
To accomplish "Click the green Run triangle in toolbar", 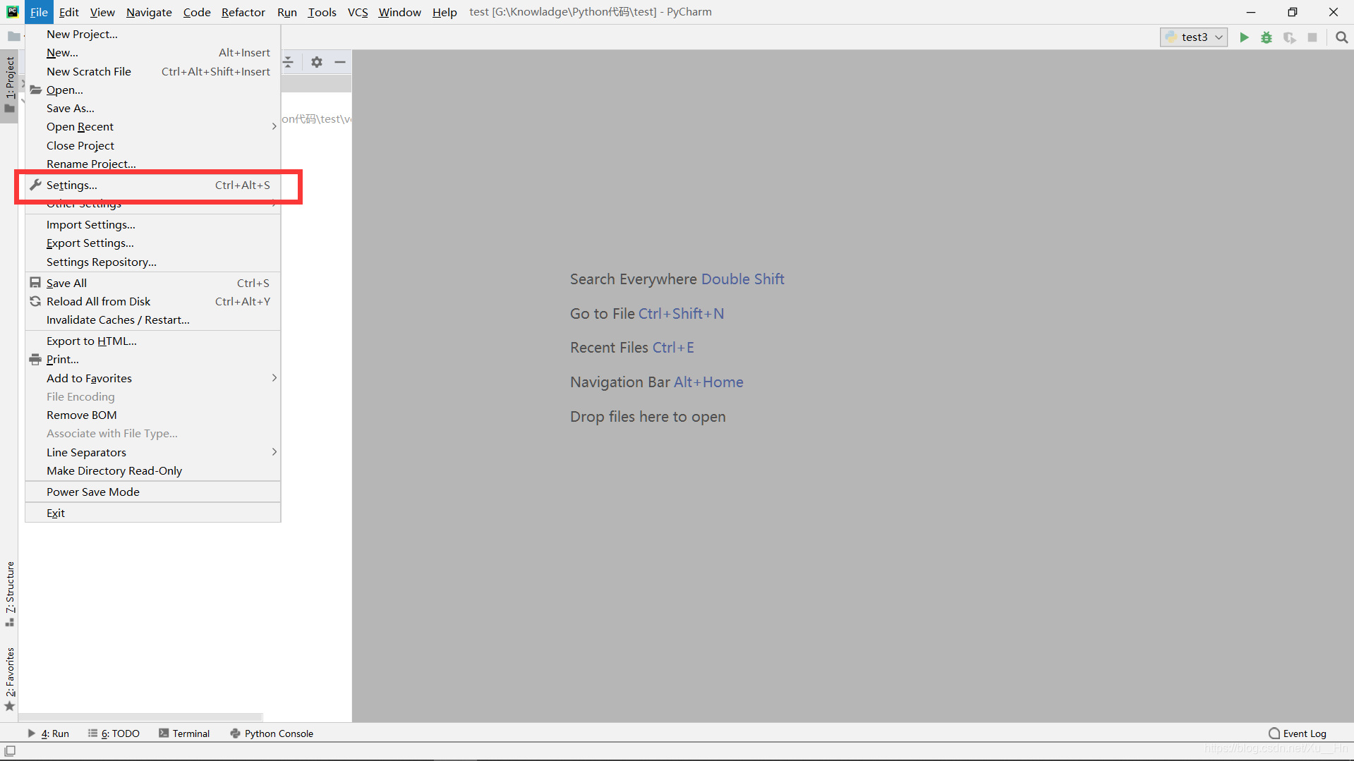I will point(1244,37).
